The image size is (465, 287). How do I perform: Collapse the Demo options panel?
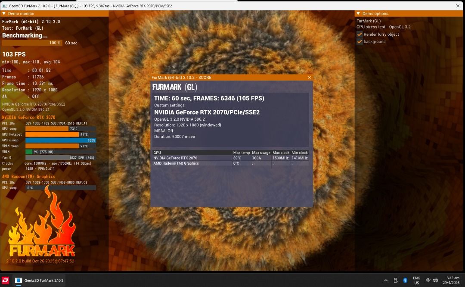pyautogui.click(x=358, y=14)
